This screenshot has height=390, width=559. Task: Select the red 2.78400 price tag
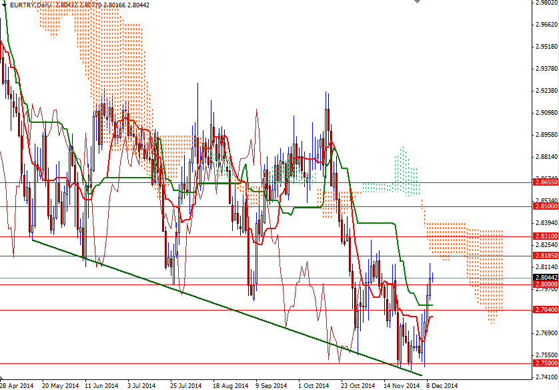pos(545,309)
